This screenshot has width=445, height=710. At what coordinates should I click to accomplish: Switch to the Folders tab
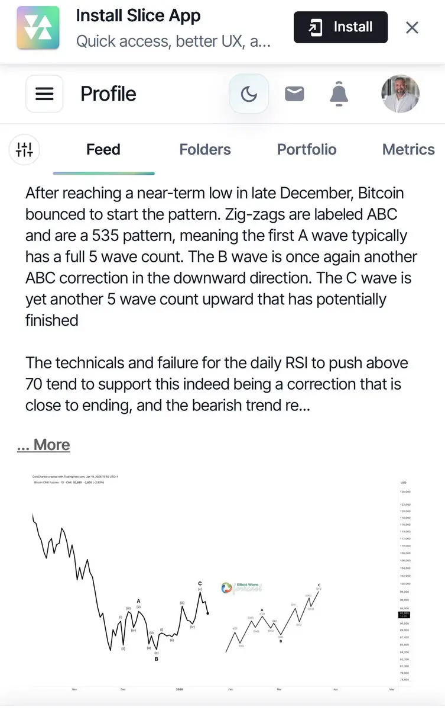coord(205,149)
